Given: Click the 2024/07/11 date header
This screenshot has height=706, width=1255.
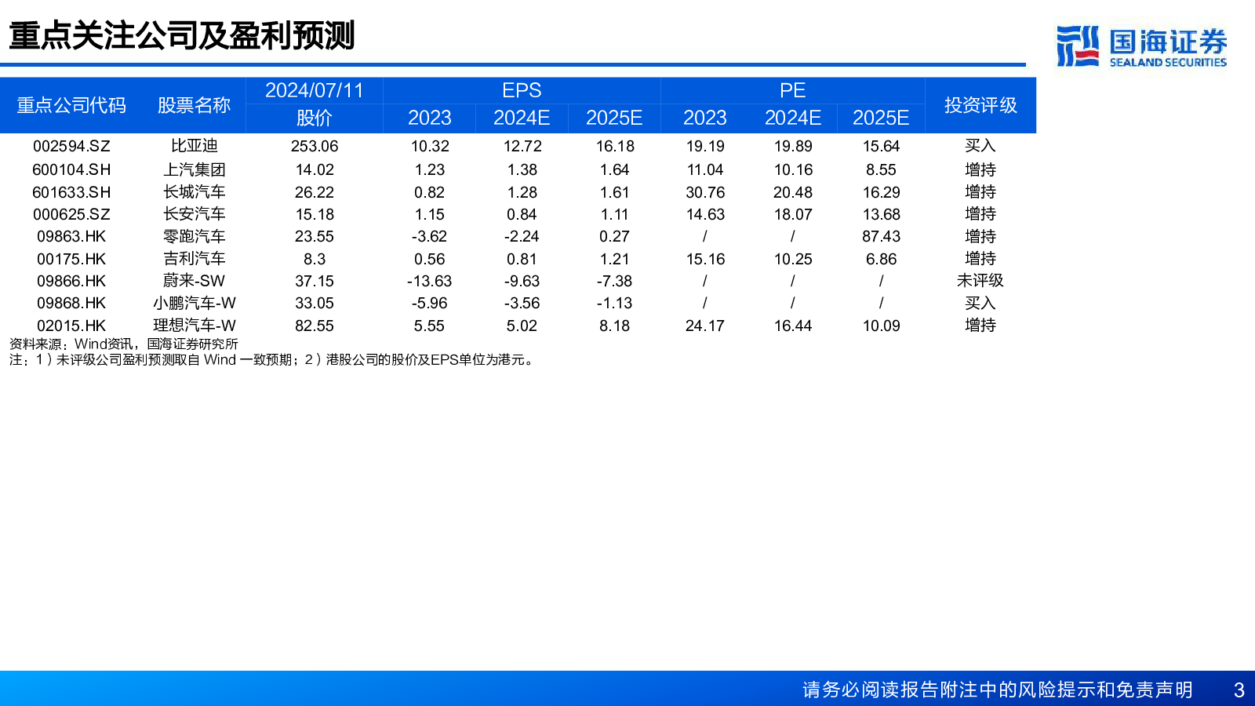Looking at the screenshot, I should (x=315, y=90).
